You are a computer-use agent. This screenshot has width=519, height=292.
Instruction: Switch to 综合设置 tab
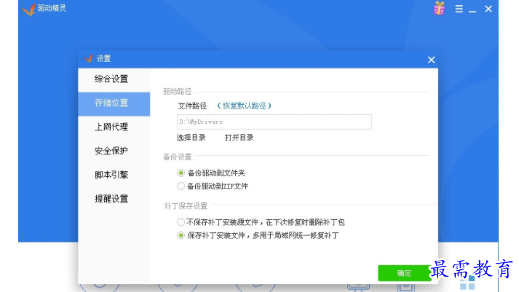(114, 79)
